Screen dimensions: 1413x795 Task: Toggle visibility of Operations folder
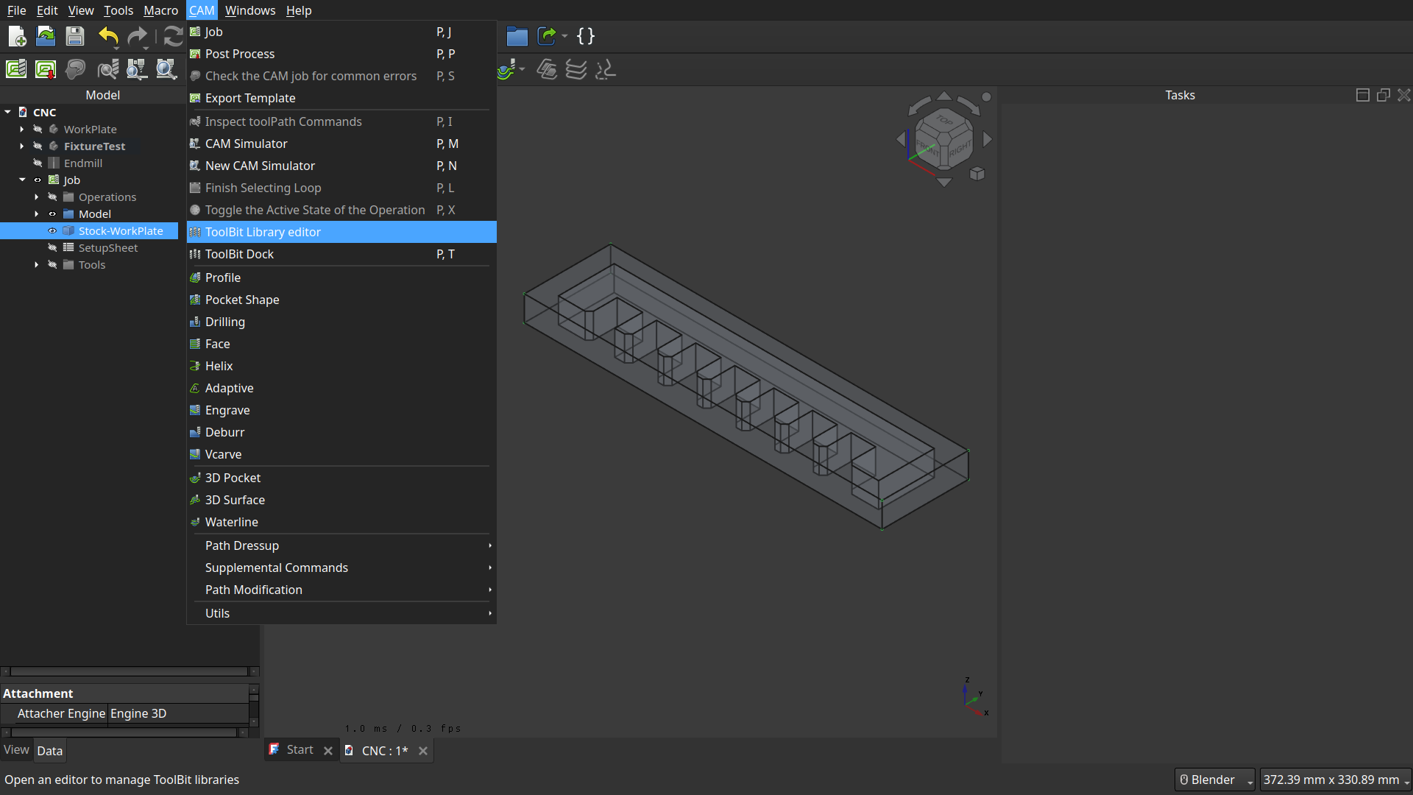52,197
